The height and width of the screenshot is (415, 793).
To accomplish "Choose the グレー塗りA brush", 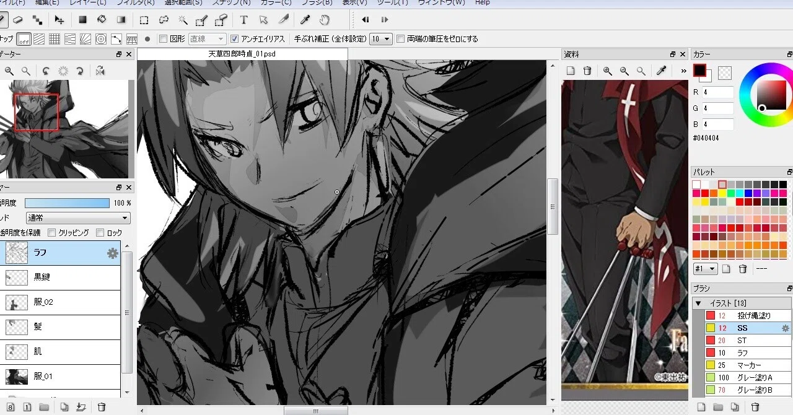I will click(x=748, y=378).
